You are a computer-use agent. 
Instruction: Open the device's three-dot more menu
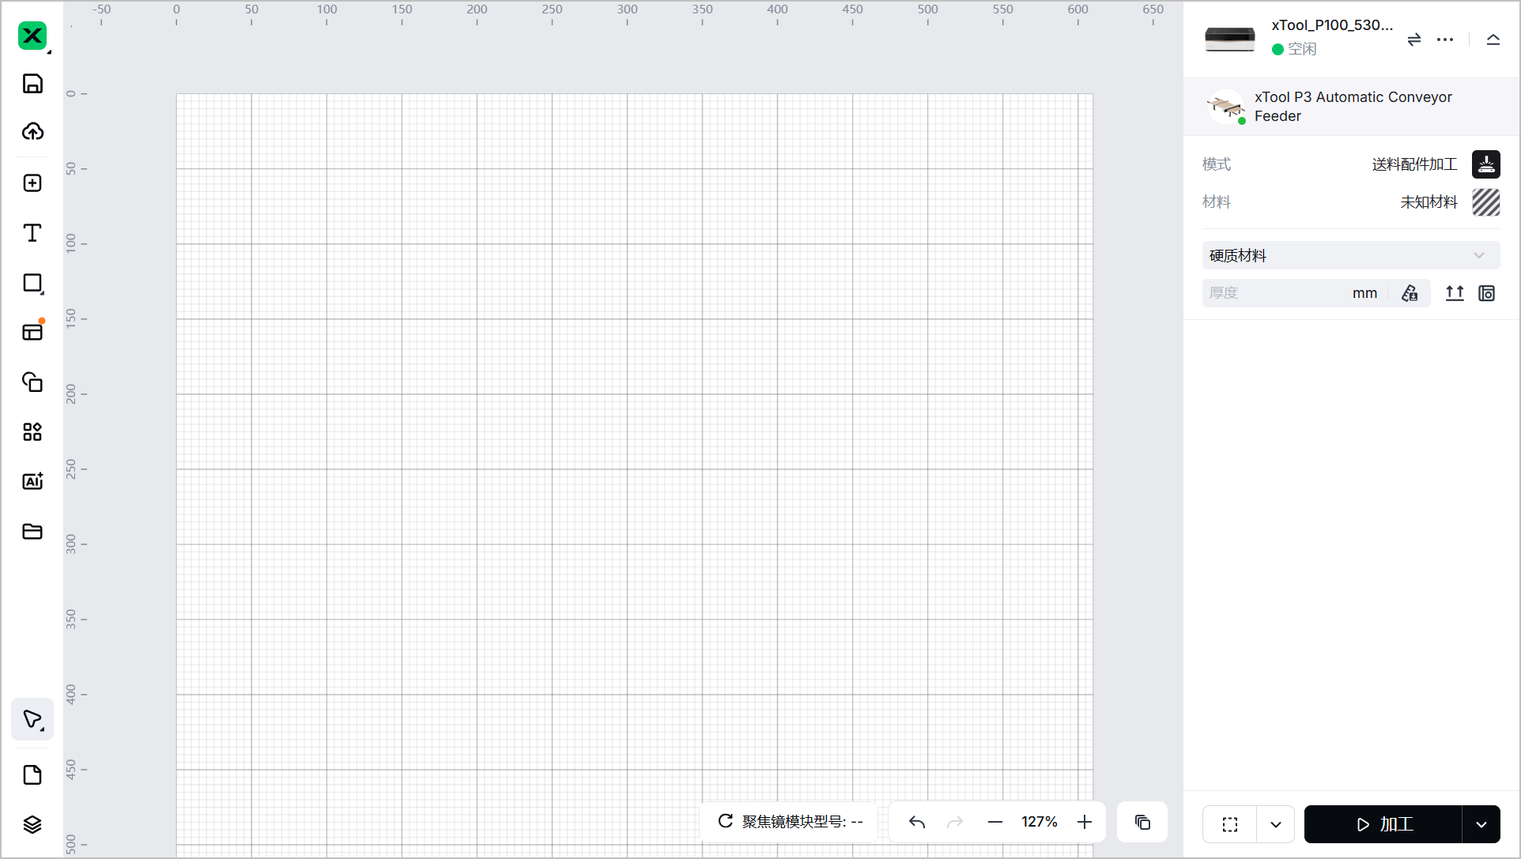tap(1445, 40)
